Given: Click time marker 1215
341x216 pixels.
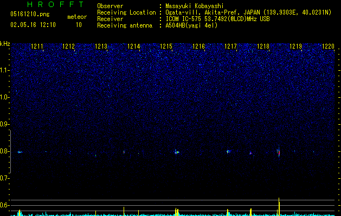Looking at the screenshot, I should 166,46.
